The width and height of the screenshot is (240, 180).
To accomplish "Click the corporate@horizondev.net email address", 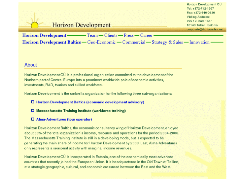I will (x=205, y=29).
